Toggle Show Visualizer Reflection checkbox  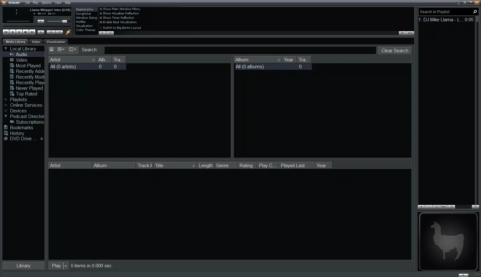[101, 13]
